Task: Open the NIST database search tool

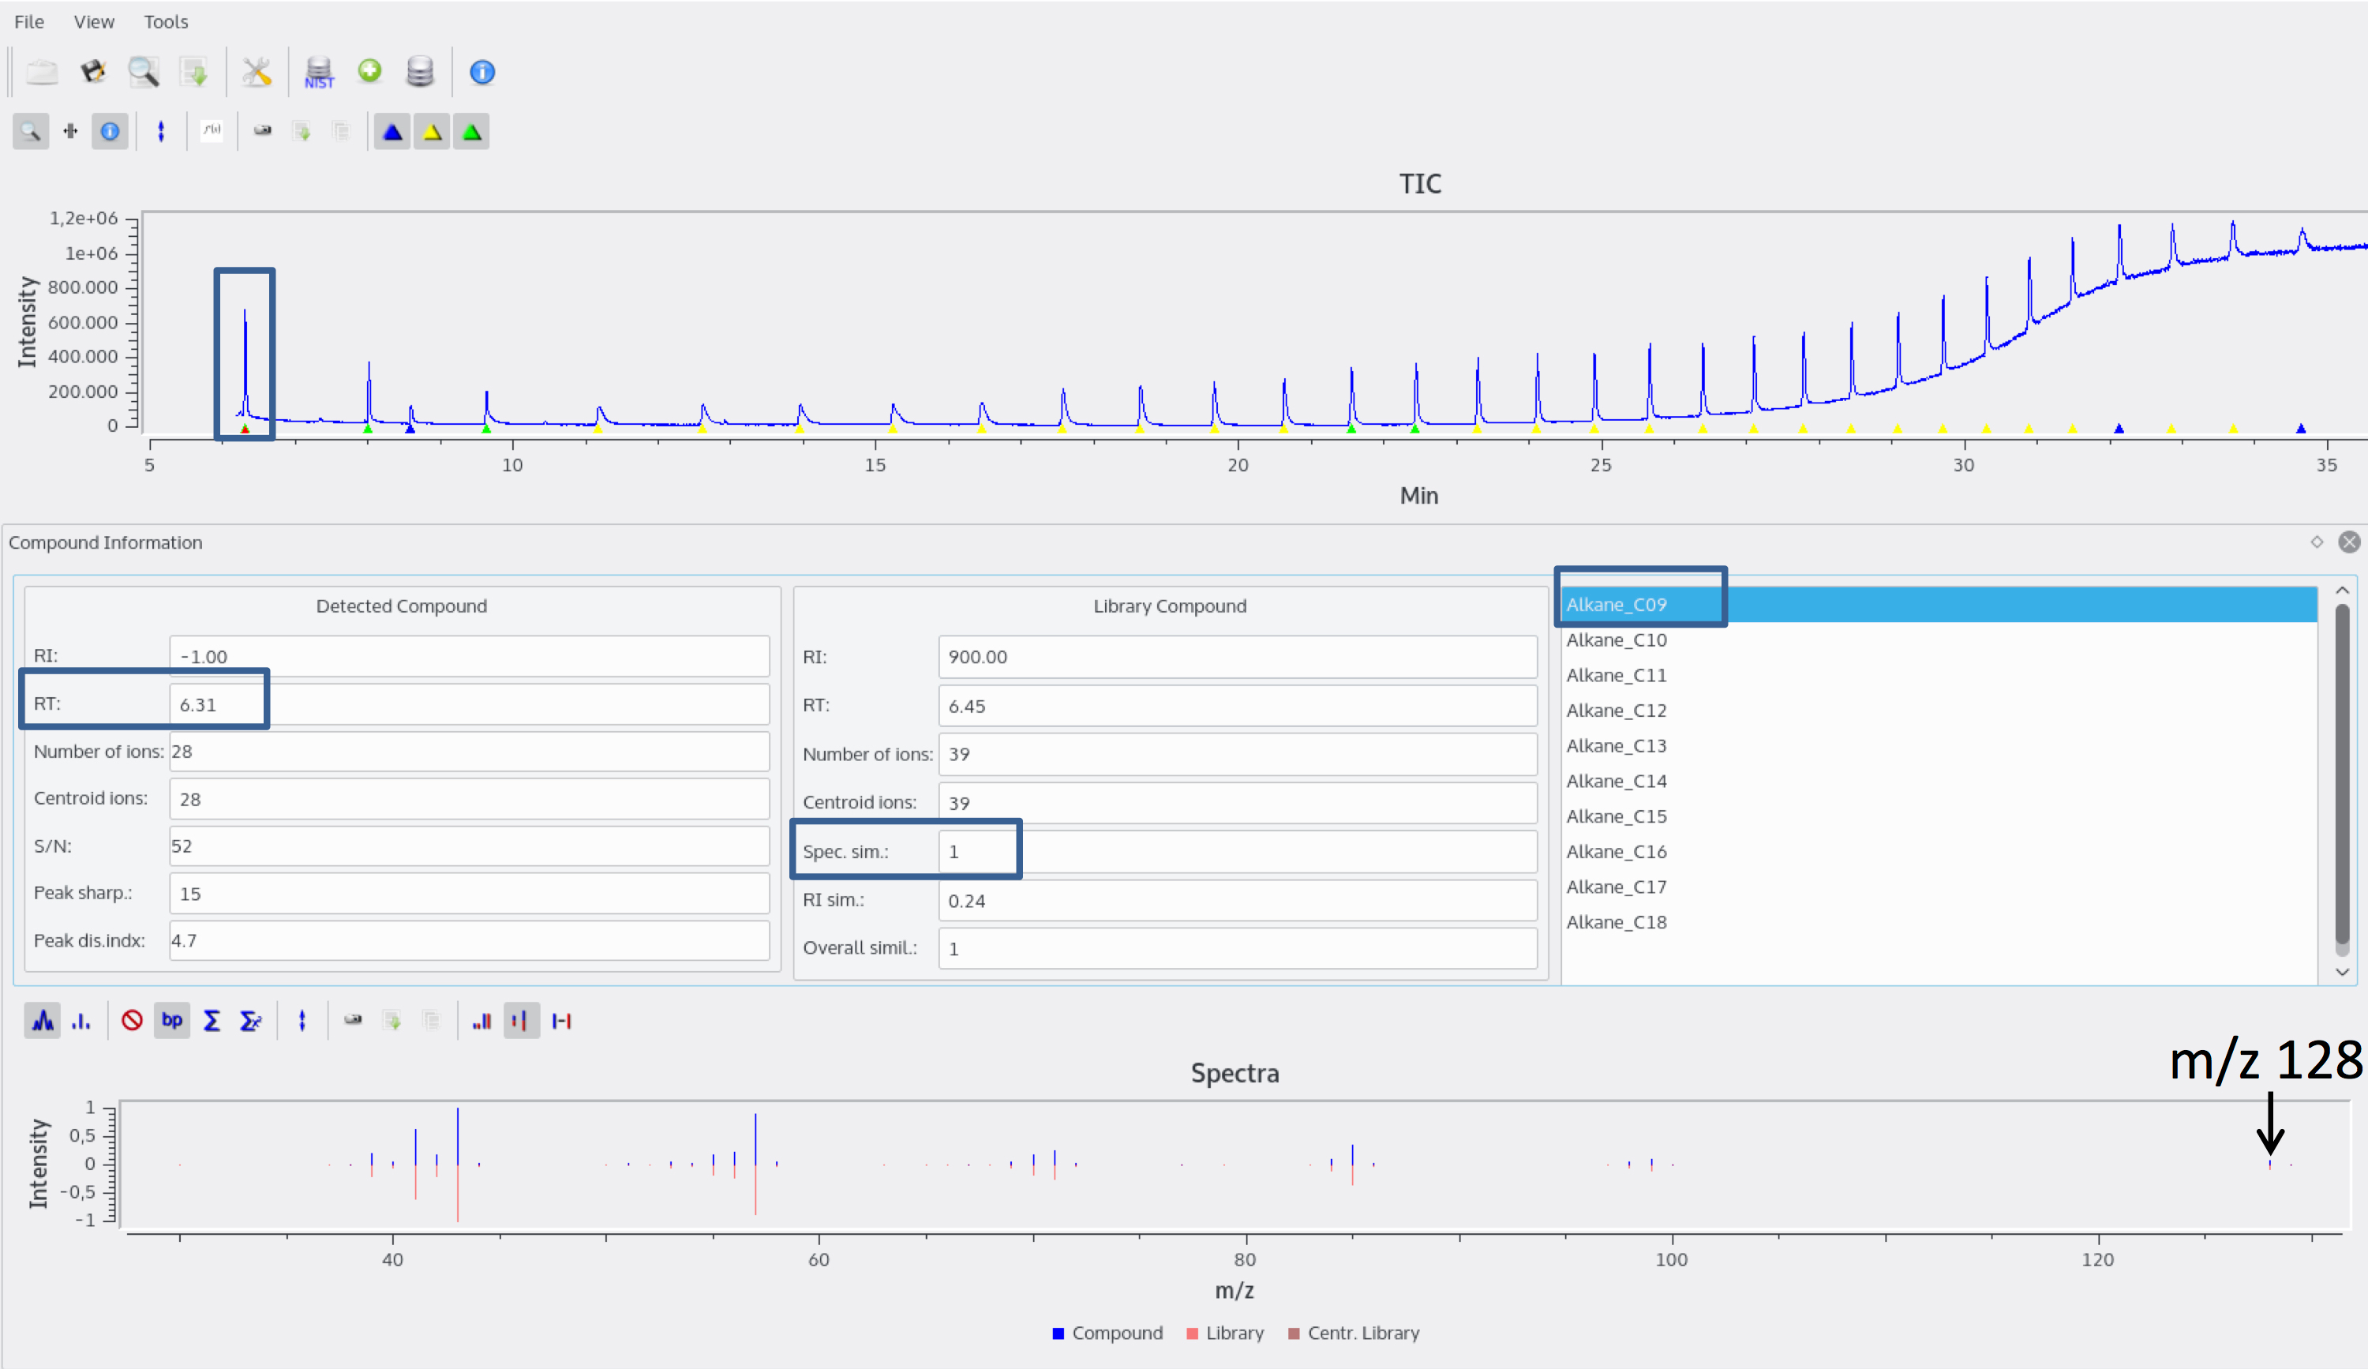Action: (x=319, y=73)
